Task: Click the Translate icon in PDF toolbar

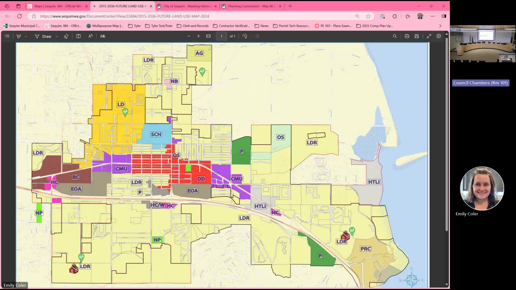Action: coord(103,36)
